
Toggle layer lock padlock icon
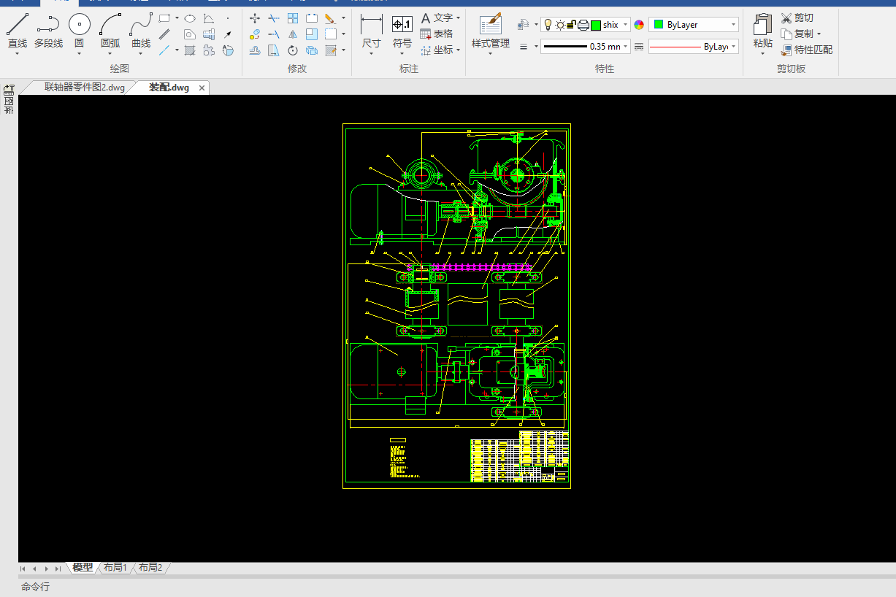tap(571, 25)
